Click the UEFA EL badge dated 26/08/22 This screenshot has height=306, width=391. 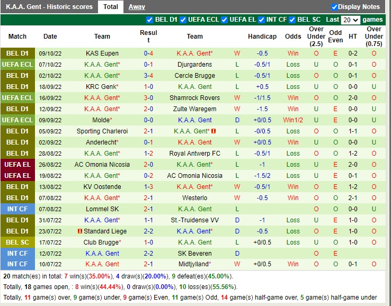click(x=17, y=165)
